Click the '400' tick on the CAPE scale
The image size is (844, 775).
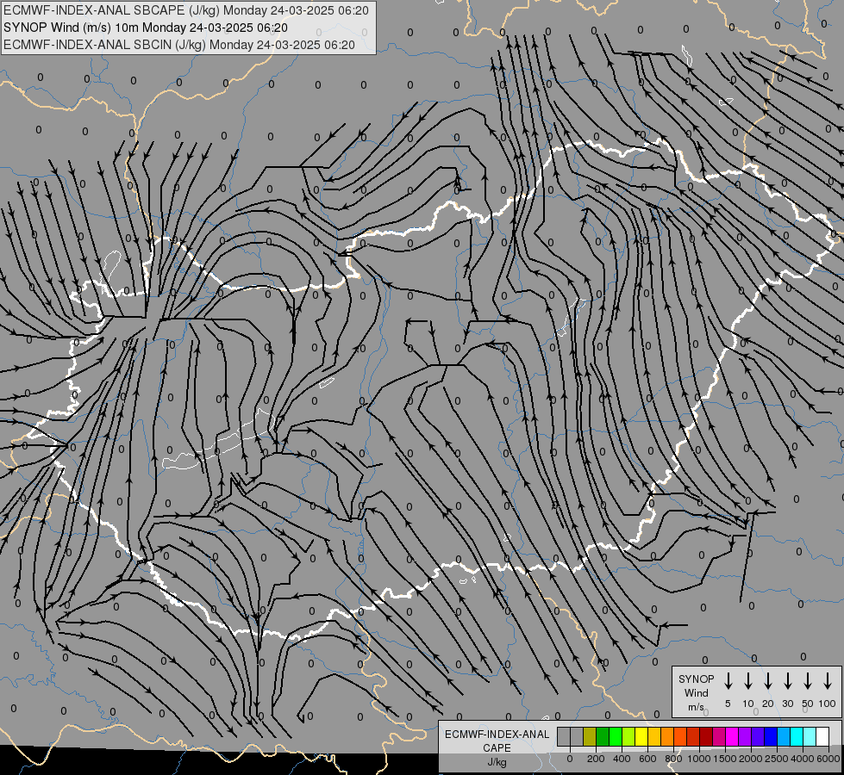coord(622,759)
